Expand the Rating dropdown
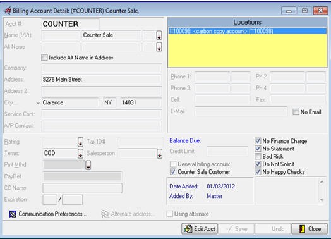The height and width of the screenshot is (239, 331). click(x=80, y=142)
